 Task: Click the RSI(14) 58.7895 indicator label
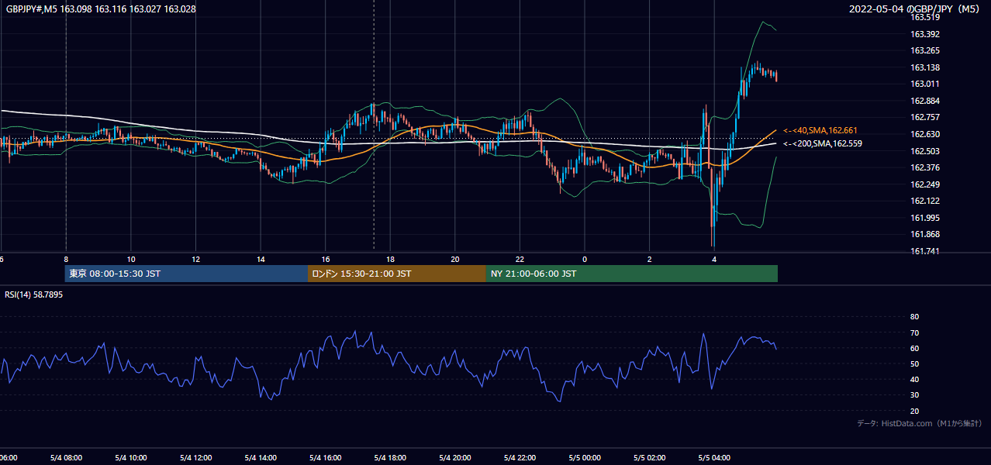(x=34, y=294)
